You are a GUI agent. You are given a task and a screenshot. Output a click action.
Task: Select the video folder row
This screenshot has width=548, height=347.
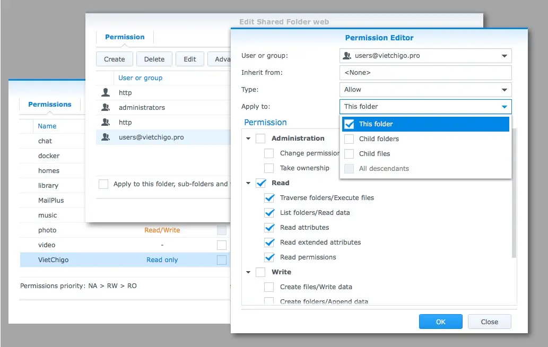125,245
